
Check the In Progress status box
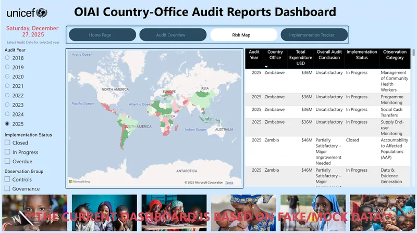7,152
